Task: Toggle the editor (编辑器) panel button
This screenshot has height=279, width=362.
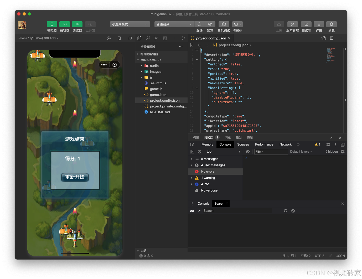Action: point(65,24)
